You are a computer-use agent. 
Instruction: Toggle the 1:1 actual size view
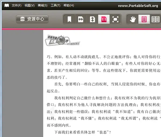[104, 19]
